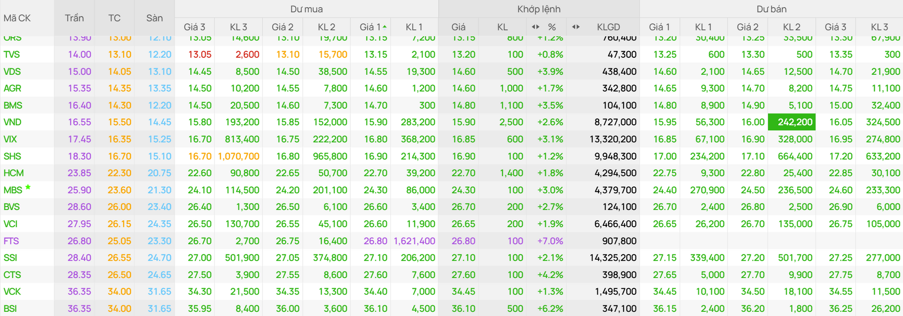Image resolution: width=903 pixels, height=316 pixels.
Task: Click the Trần column header
Action: (74, 18)
